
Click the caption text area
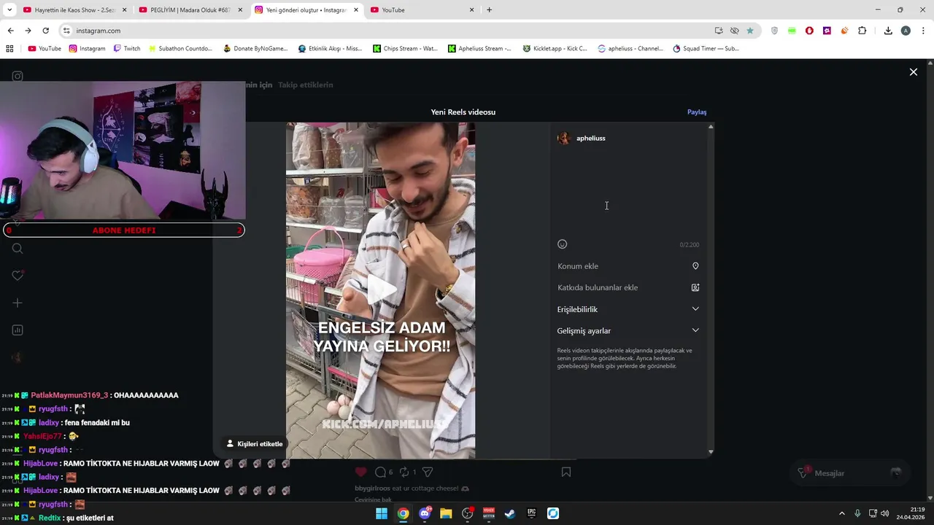[x=628, y=192]
